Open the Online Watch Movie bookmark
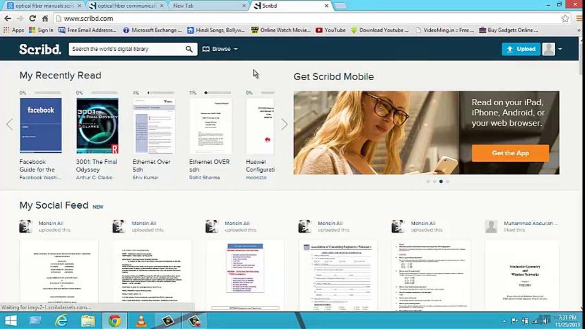Viewport: 585px width, 329px height. point(281,30)
